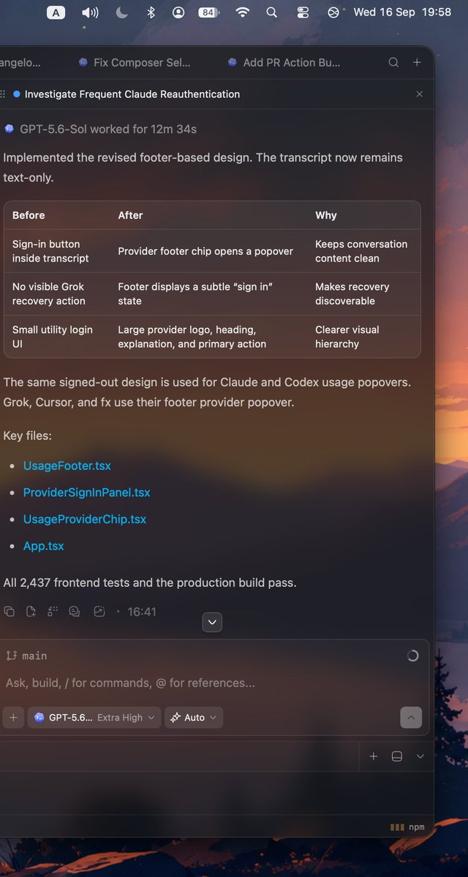
Task: Open ProviderSignInPanel.tsx file link
Action: click(86, 493)
